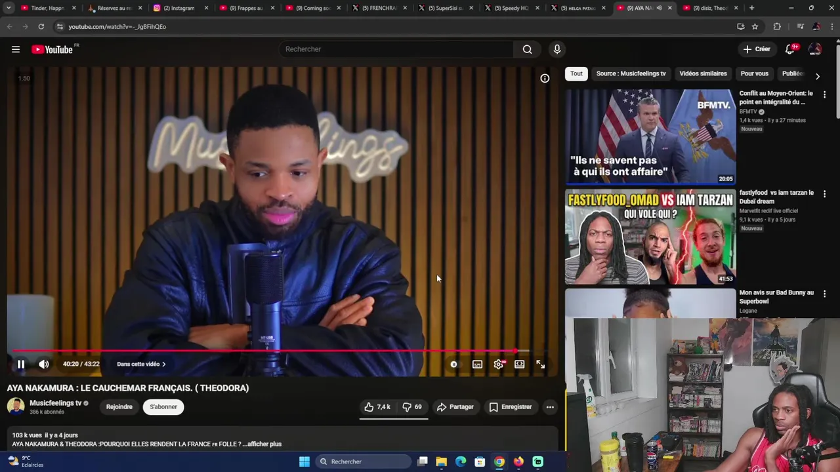The image size is (840, 472).
Task: View site information in address bar
Action: 60,26
